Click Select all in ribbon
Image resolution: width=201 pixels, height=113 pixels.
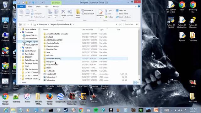tap(121, 10)
